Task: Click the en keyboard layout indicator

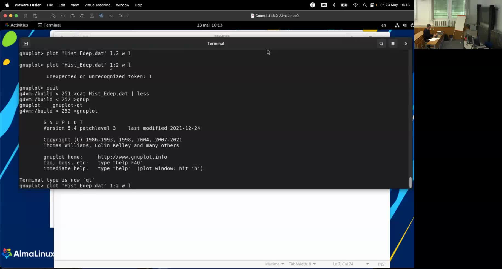Action: coord(384,25)
